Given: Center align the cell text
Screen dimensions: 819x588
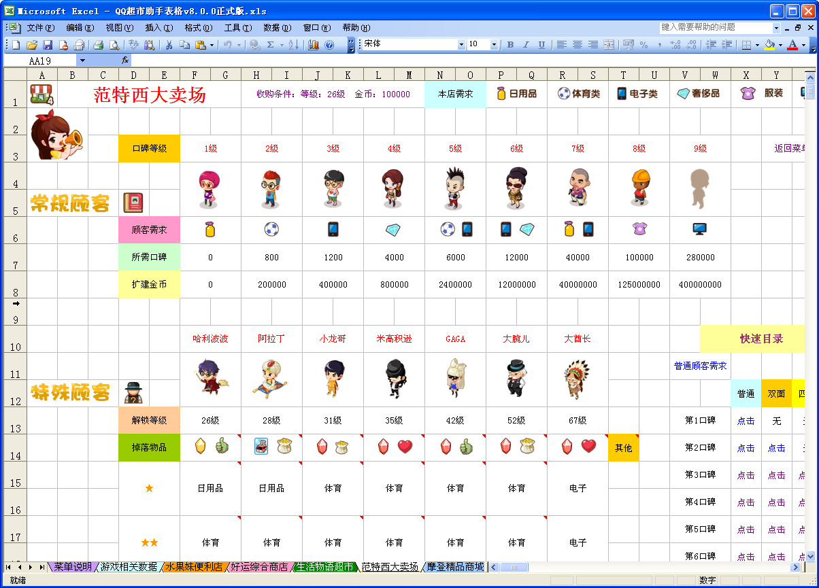Looking at the screenshot, I should [x=578, y=45].
